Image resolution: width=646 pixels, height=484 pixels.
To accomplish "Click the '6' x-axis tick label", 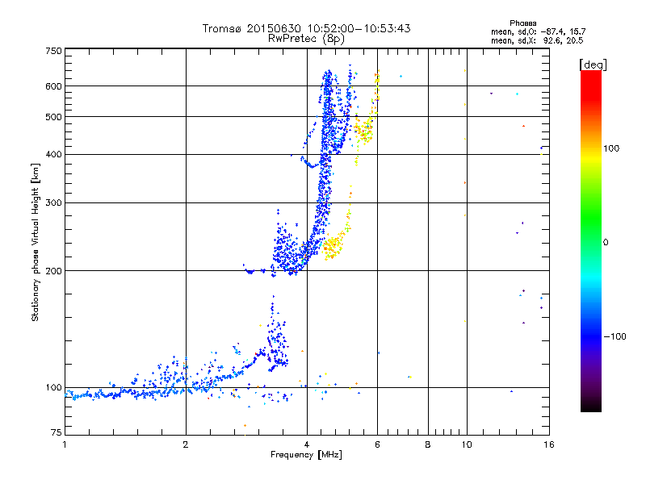I will click(377, 444).
